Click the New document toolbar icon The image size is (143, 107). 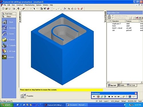pos(3,9)
